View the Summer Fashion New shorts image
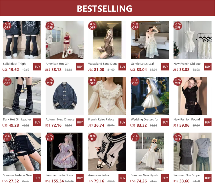Screen dimensions: 215x190 [x=22, y=152]
